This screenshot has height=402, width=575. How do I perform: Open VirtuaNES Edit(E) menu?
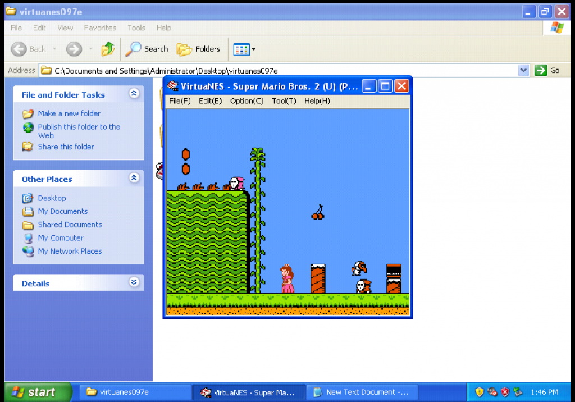point(210,101)
